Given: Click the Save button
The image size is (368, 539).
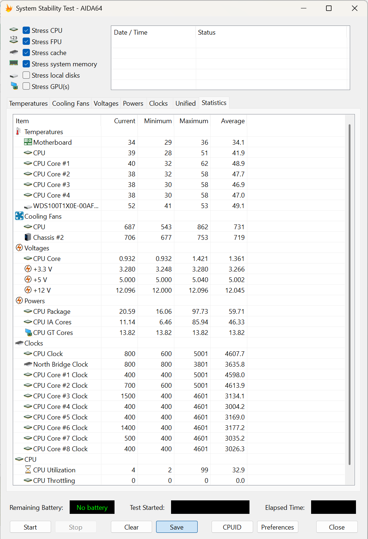Looking at the screenshot, I should pyautogui.click(x=177, y=527).
